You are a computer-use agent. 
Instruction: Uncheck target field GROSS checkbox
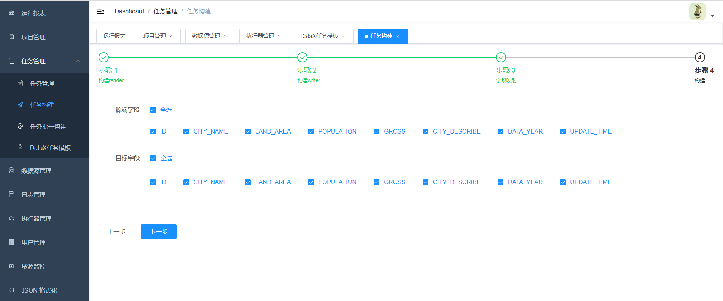coord(377,182)
